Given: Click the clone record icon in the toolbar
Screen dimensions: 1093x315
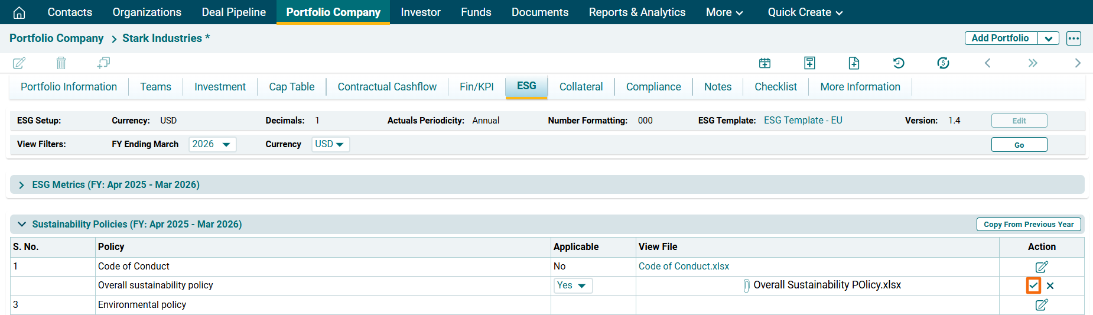Looking at the screenshot, I should (x=103, y=63).
